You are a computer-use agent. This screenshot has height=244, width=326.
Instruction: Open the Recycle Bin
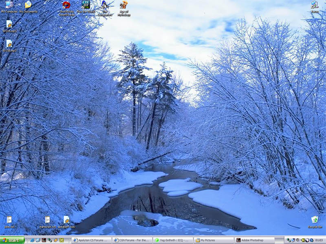tap(315, 220)
